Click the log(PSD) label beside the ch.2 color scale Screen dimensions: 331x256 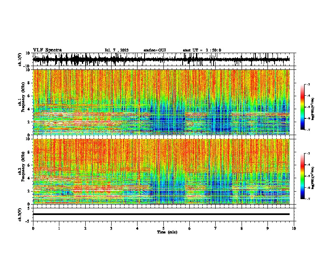pyautogui.click(x=313, y=178)
